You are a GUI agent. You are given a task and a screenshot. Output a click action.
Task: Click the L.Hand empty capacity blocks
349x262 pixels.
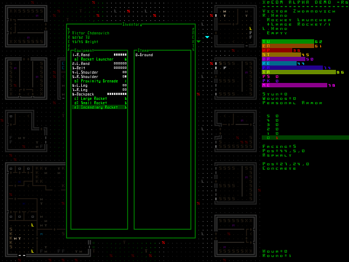coord(120,63)
